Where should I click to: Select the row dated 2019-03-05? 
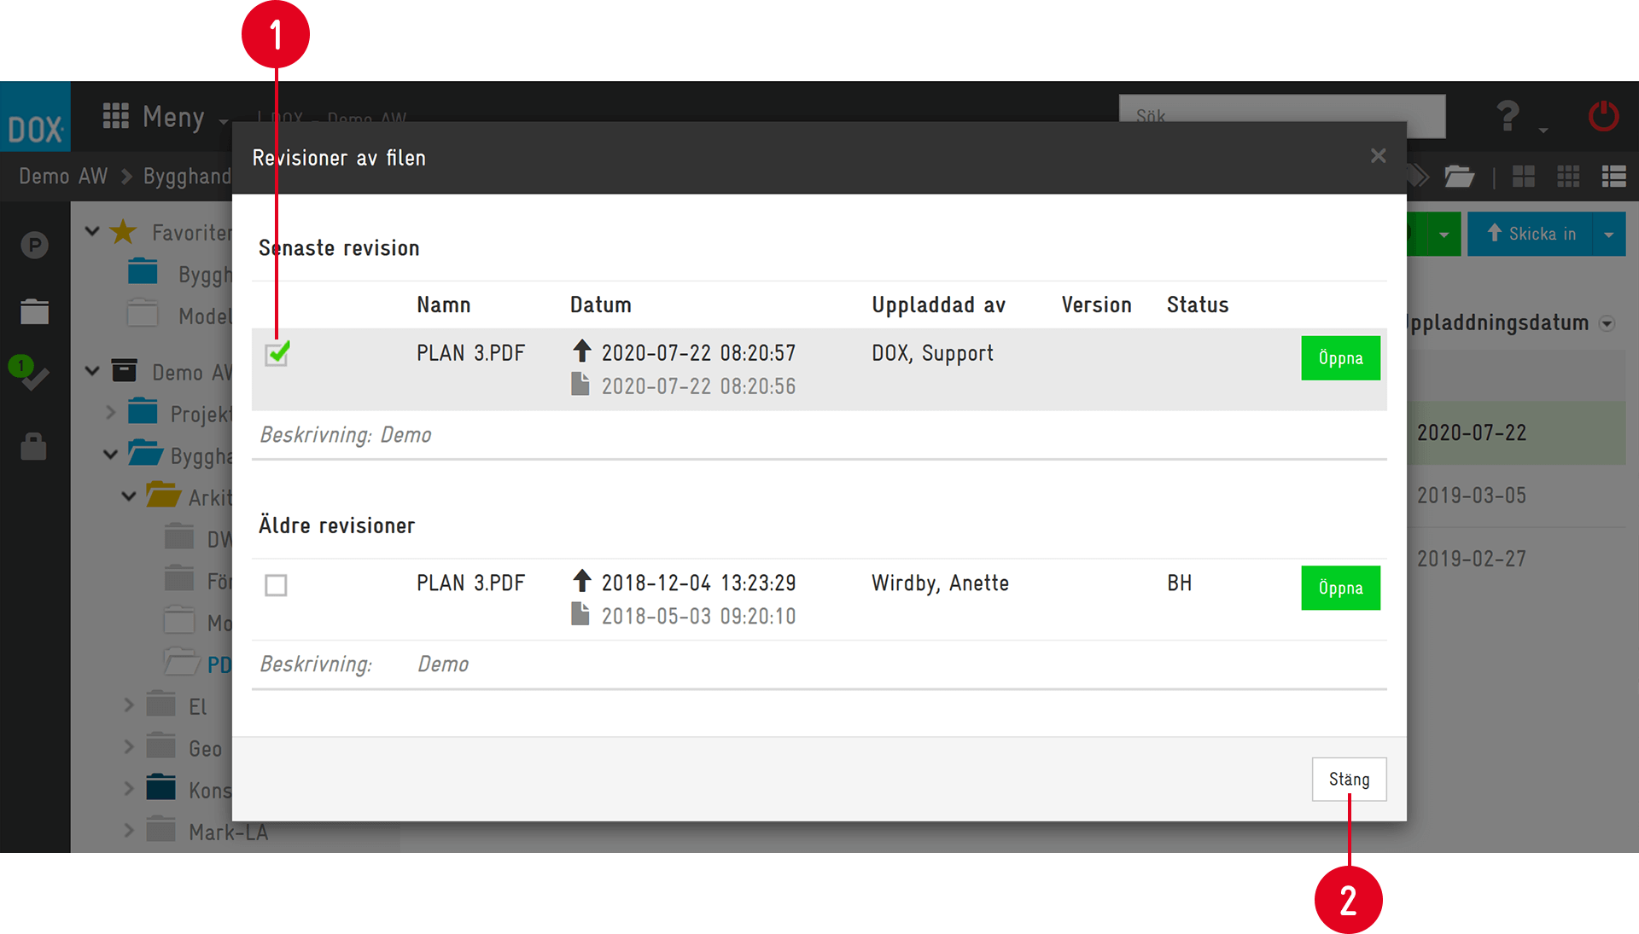click(x=1516, y=496)
